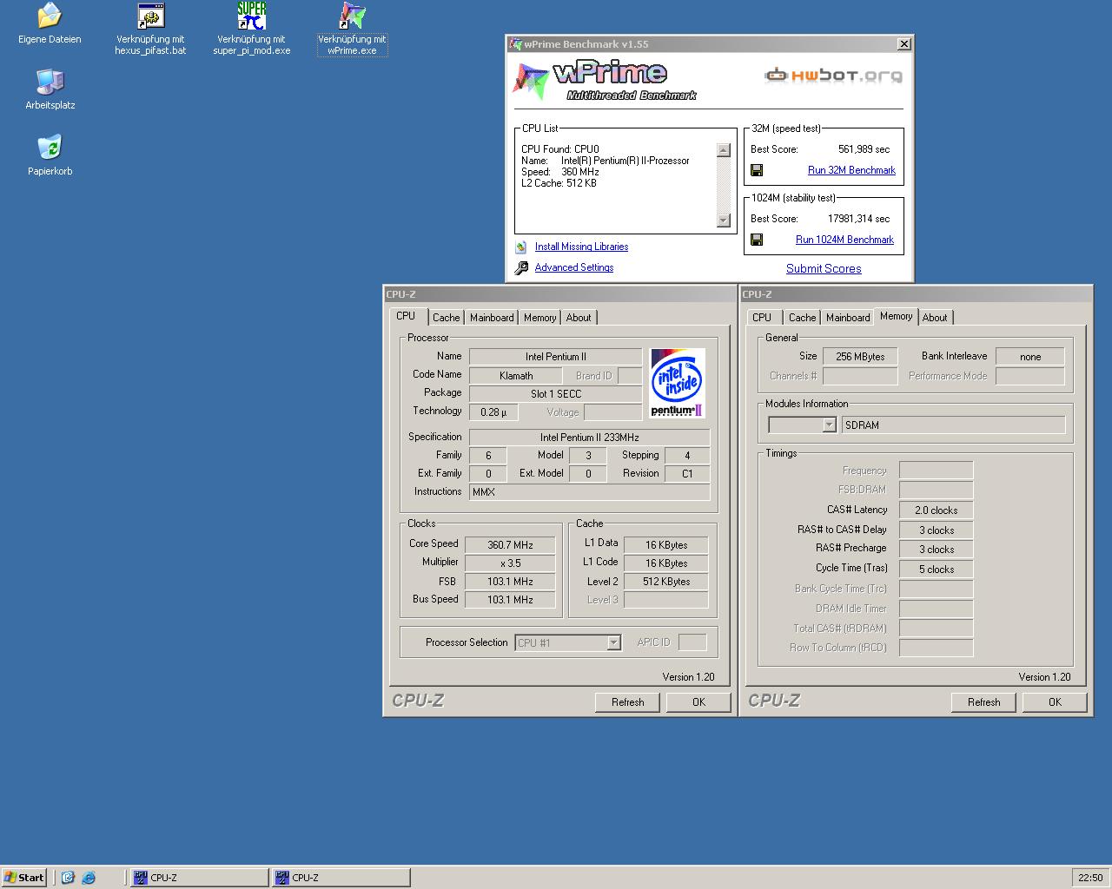Screen dimensions: 1112x889
Task: Click the Intel Inside Pentium II logo
Action: pyautogui.click(x=677, y=383)
